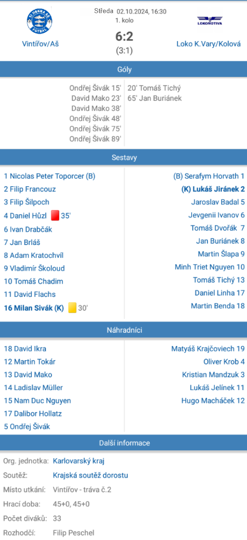This screenshot has width=247, height=540.
Task: Open goalkeeper Nicolas Peter Toporcer's profile
Action: tap(49, 176)
